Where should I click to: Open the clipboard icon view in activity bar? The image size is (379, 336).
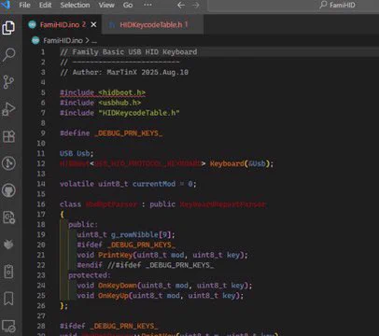[x=8, y=272]
